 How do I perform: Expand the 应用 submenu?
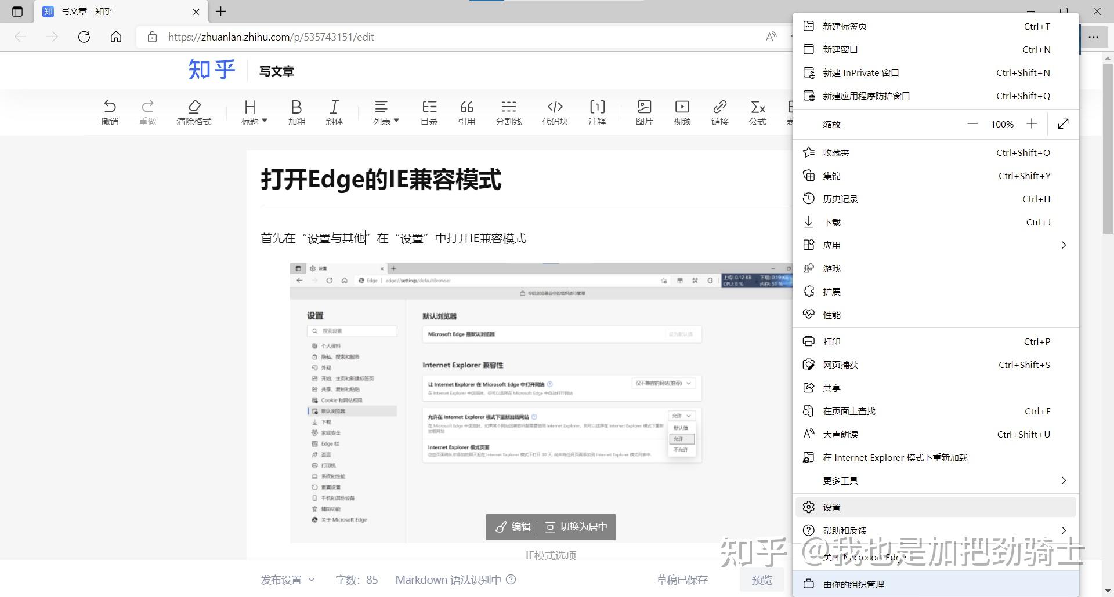point(935,245)
